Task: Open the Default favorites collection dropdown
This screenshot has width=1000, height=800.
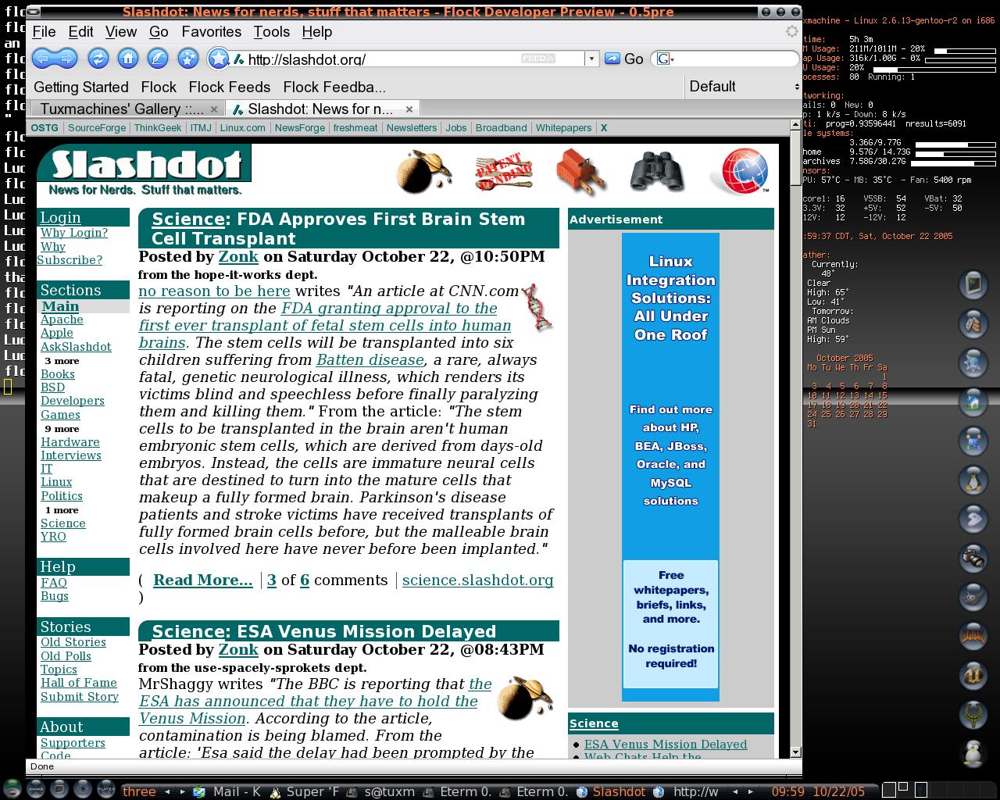Action: pyautogui.click(x=744, y=87)
